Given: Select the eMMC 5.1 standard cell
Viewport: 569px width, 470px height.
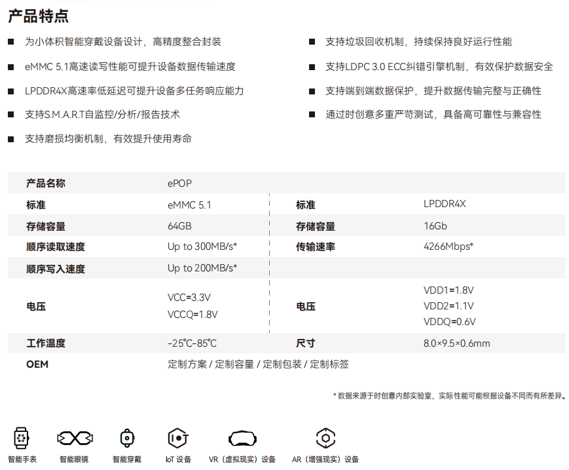Looking at the screenshot, I should pyautogui.click(x=189, y=205).
